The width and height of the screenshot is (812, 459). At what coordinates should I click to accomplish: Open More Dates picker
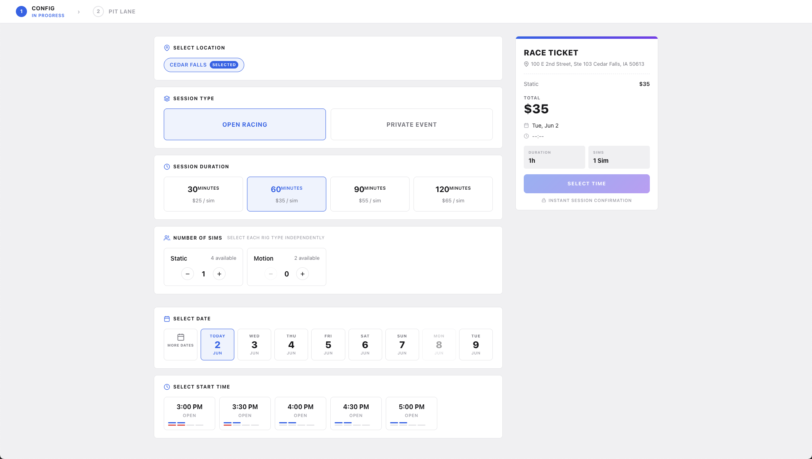tap(180, 345)
